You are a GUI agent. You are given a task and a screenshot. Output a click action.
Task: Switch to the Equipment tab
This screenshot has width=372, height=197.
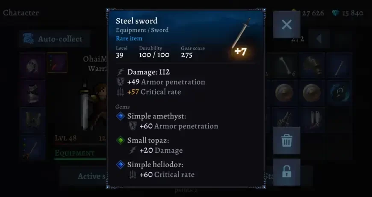point(75,153)
